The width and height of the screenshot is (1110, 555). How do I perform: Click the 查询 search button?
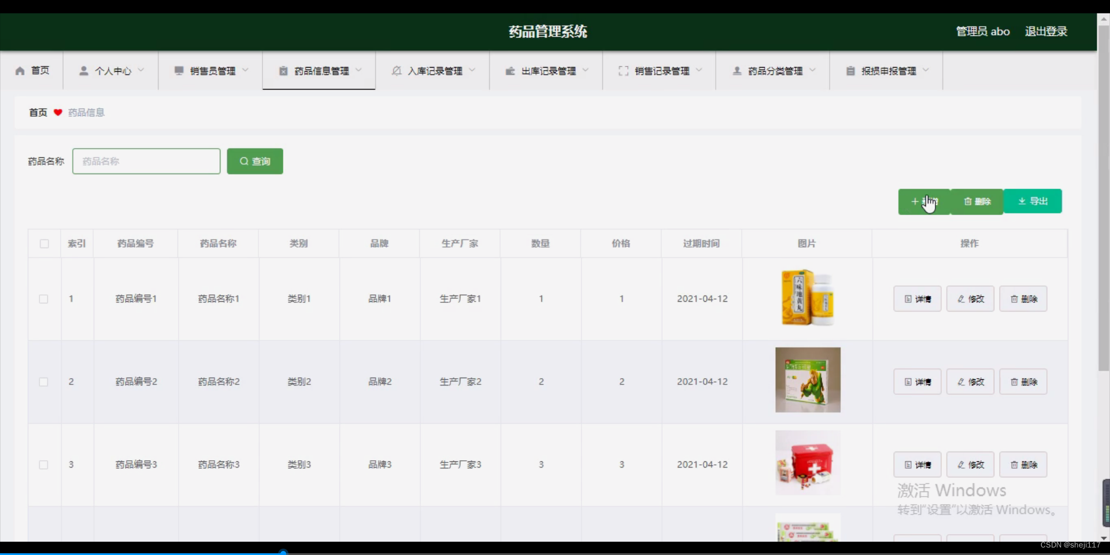point(254,161)
